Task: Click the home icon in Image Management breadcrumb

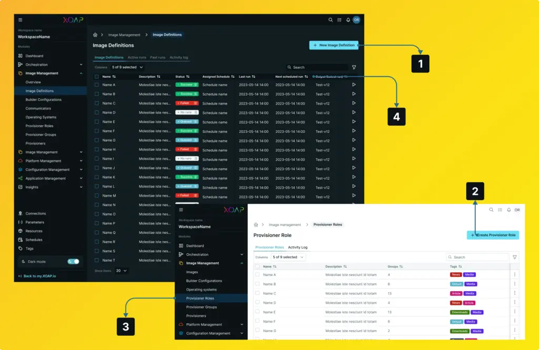Action: click(95, 35)
